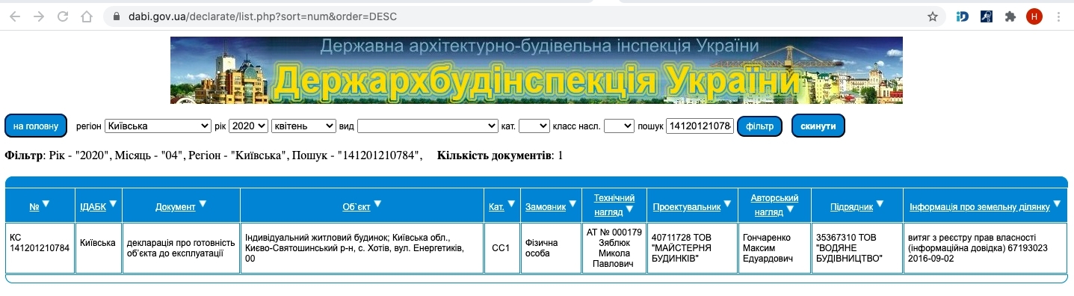
Task: Select the Київська cell in table row
Action: click(99, 248)
